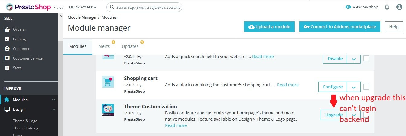Expand the dropdown arrow beside Configure
The width and height of the screenshot is (406, 136).
coord(354,87)
